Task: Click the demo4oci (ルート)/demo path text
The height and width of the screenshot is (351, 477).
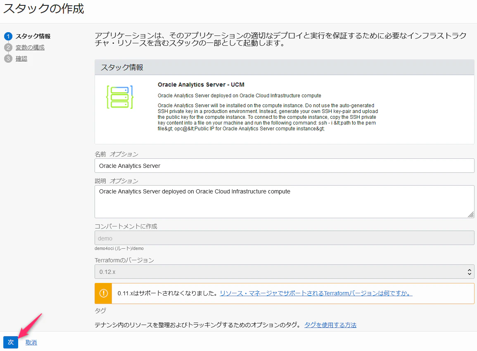Action: (119, 249)
